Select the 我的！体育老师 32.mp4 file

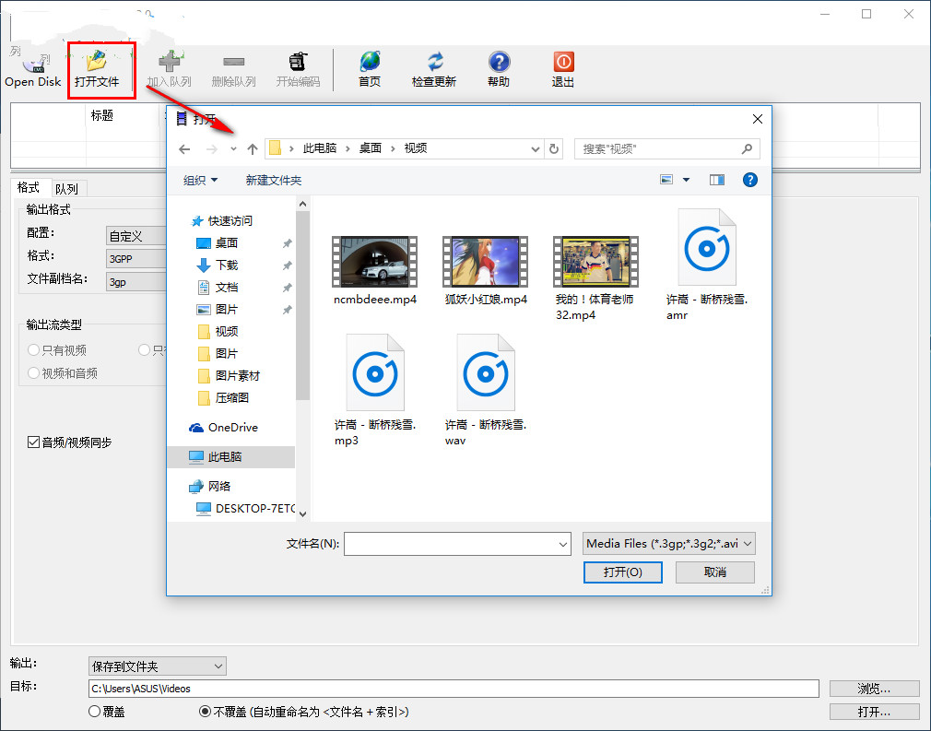pyautogui.click(x=595, y=277)
